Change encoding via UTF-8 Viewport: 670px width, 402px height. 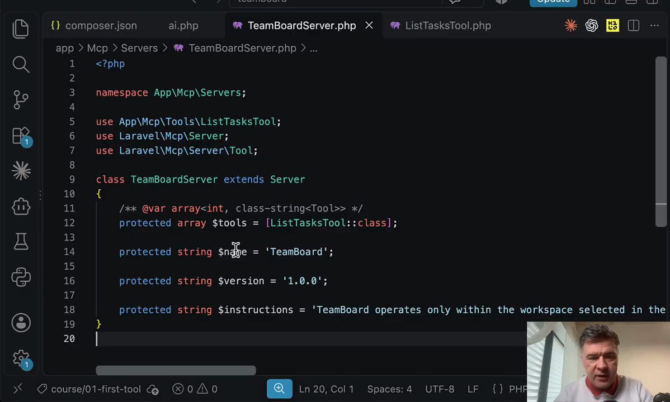pos(440,389)
